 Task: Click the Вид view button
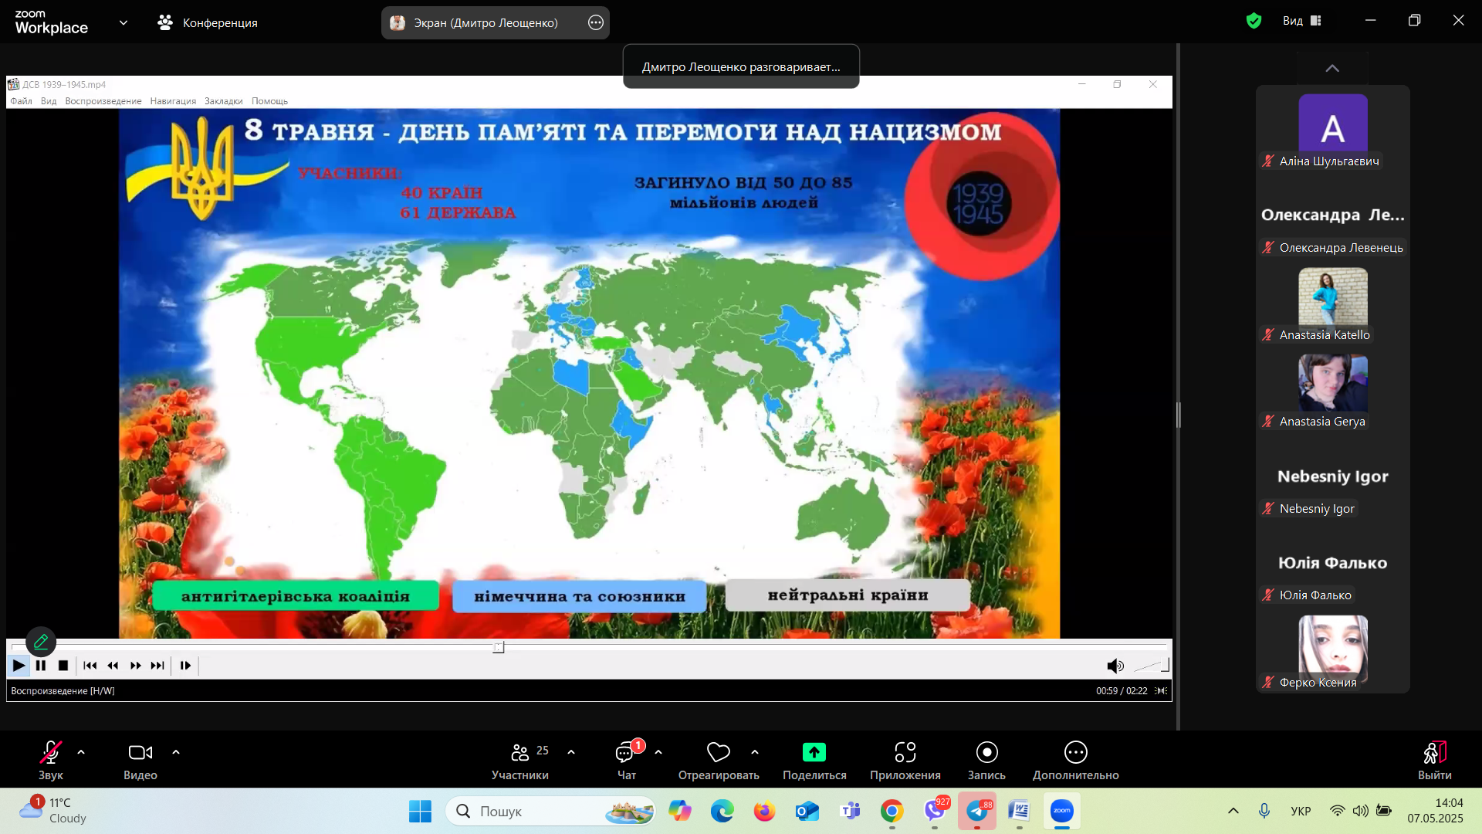(1301, 21)
